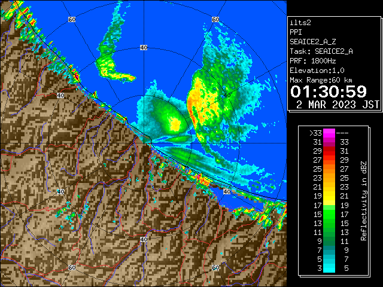The width and height of the screenshot is (383, 287).
Task: Select the 'Elevation:1.0' line
Action: (x=317, y=71)
